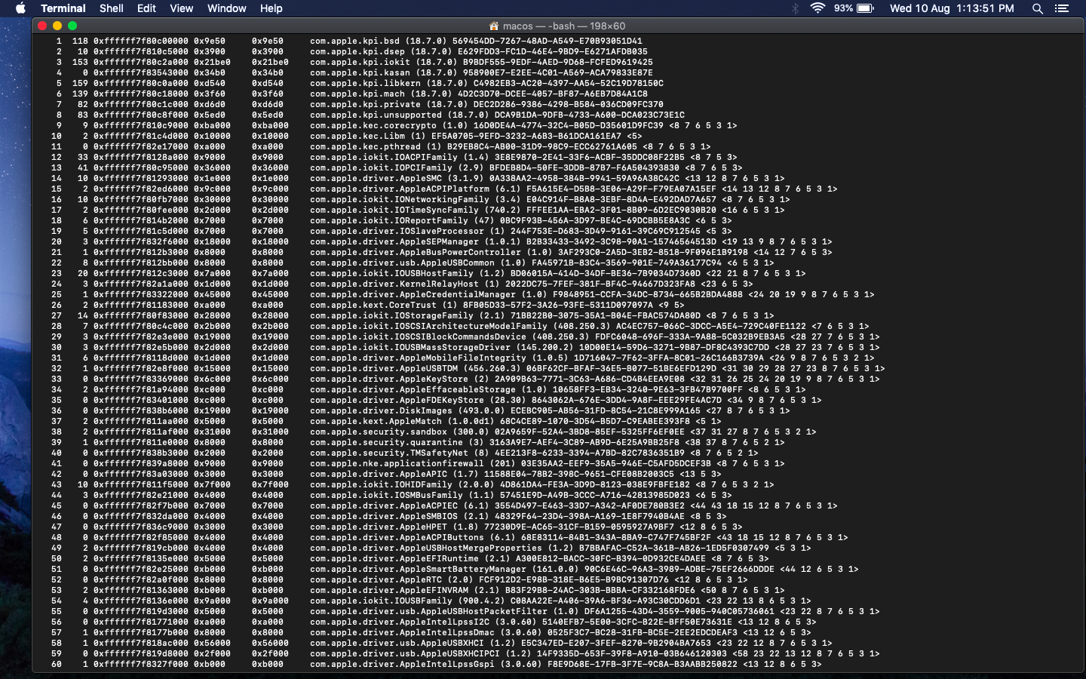
Task: Click on "com.apple.kpi.iokit" text
Action: pos(360,63)
